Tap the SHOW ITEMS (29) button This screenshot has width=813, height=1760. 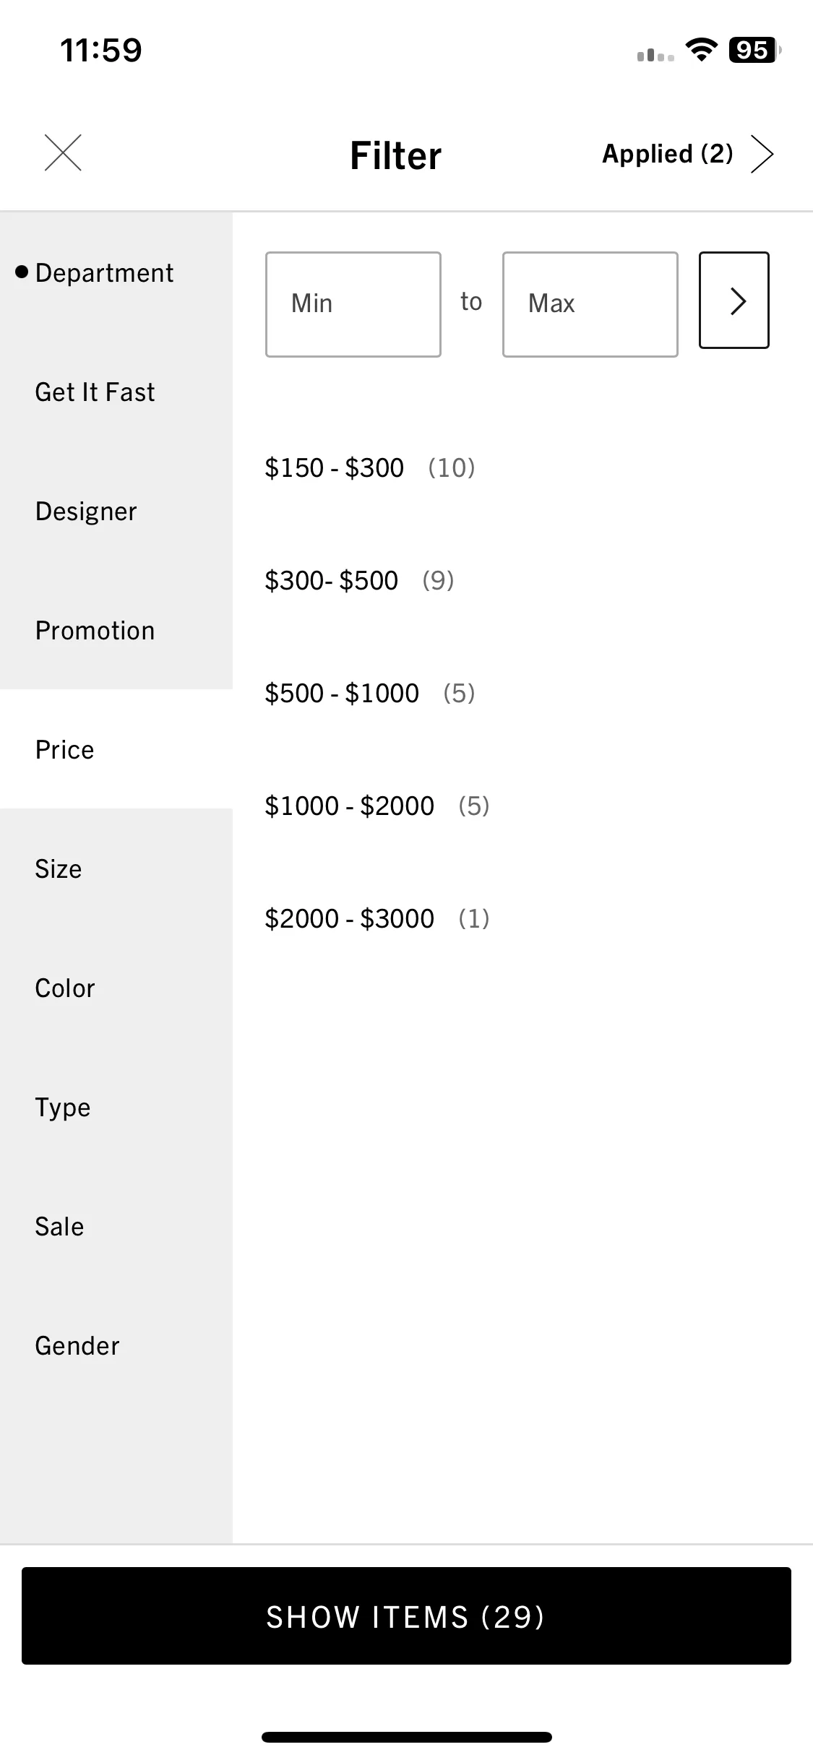point(406,1617)
